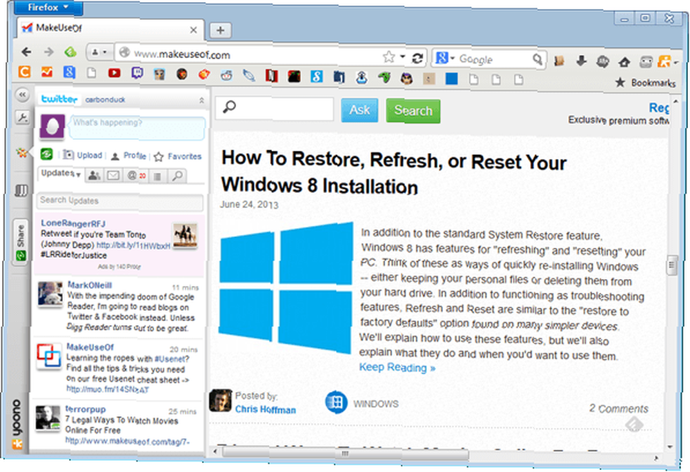Screen dimensions: 690x472
Task: Click the MakeUseOf site search field
Action: (275, 107)
